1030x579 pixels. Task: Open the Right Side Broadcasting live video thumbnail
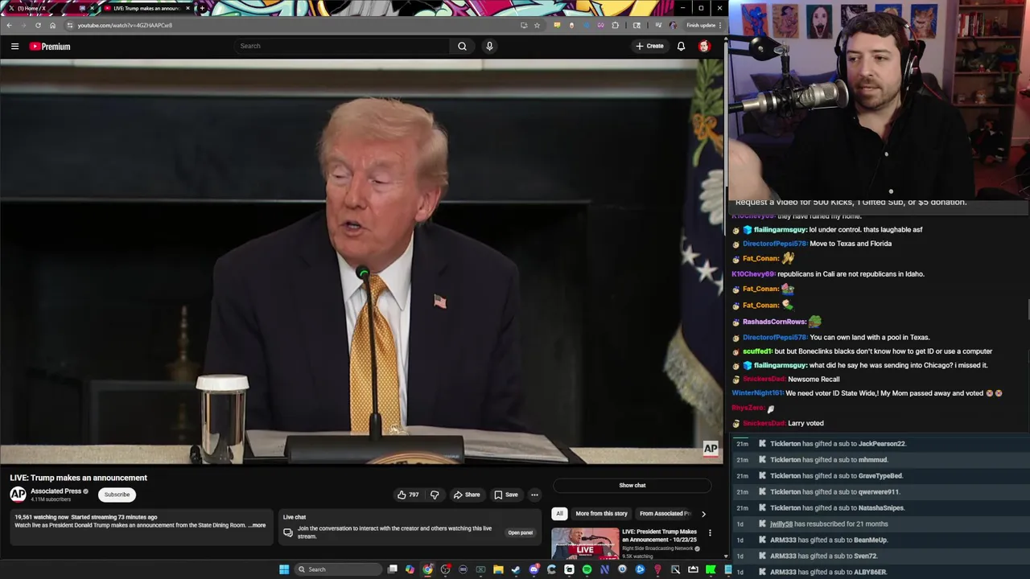tap(585, 544)
